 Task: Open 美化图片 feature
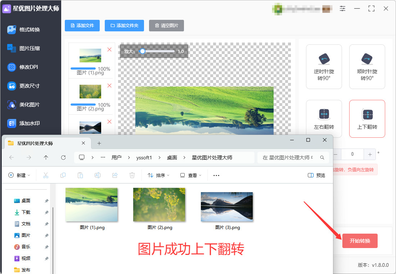[x=23, y=105]
